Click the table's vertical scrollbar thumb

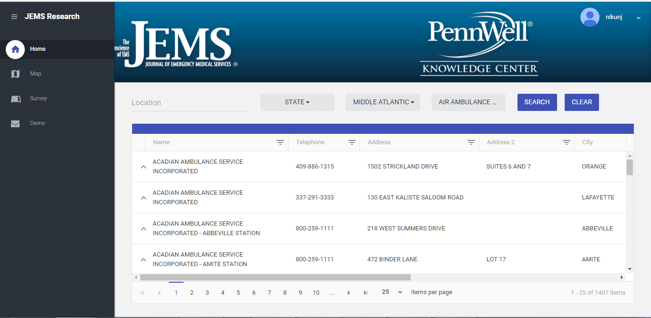click(x=630, y=167)
